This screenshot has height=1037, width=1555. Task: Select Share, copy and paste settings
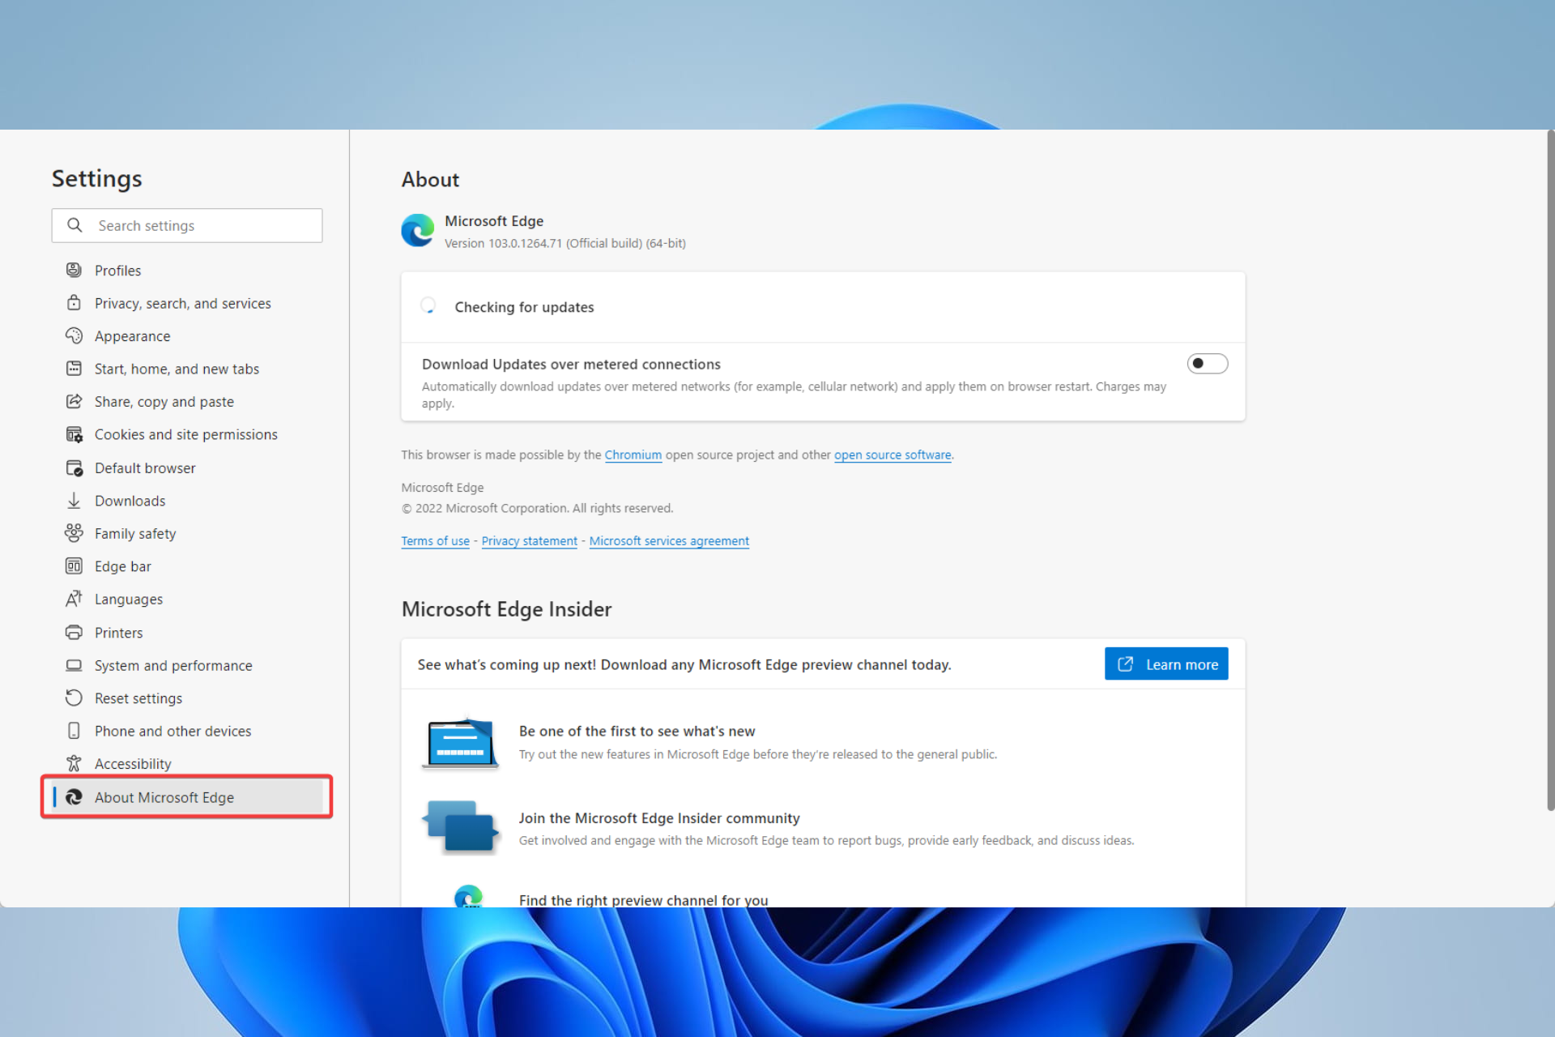(x=164, y=401)
